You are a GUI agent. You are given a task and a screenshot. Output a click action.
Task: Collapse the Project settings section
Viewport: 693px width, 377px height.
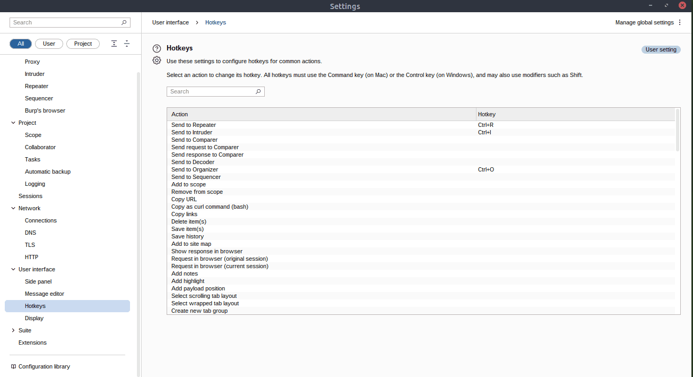[13, 123]
